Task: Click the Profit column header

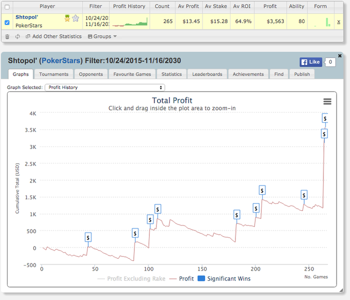Action: 270,6
